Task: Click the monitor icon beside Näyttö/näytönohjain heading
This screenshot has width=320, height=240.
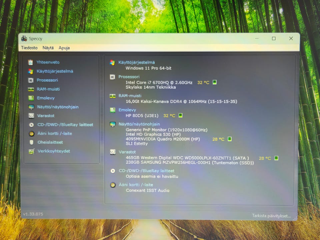Action: [113, 124]
